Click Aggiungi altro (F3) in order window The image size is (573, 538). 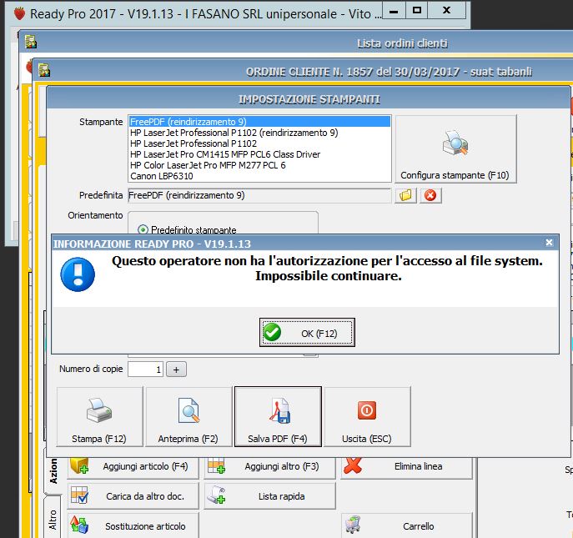[269, 467]
